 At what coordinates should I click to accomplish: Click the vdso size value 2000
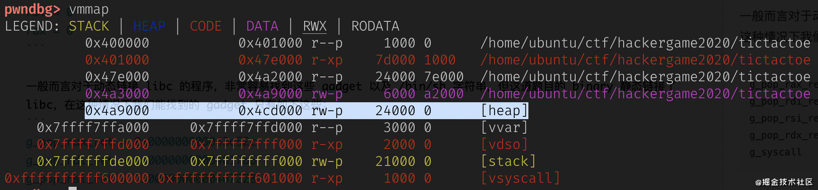(x=399, y=145)
